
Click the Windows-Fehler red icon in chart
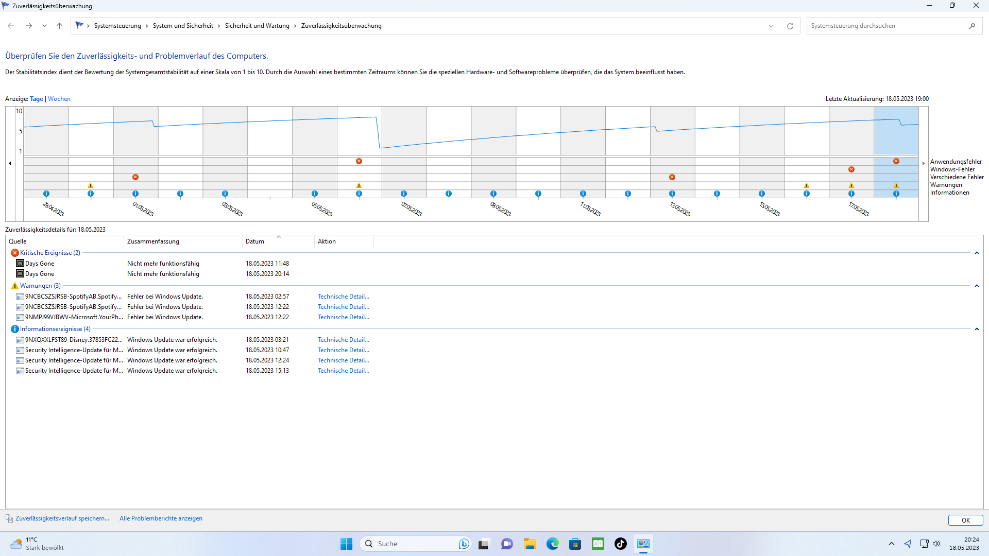pos(851,169)
